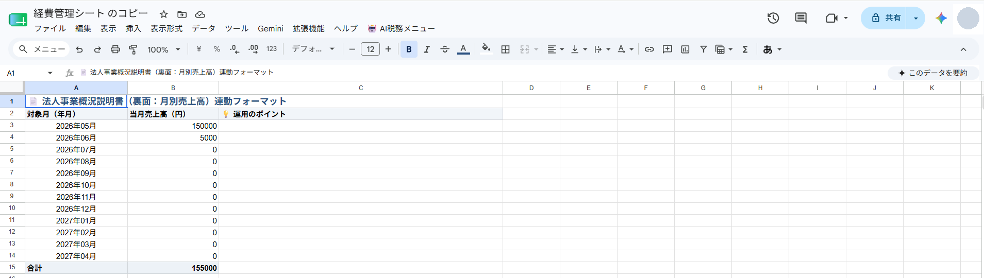Open the Gemini sparkle icon
Screen dimensions: 984x278
941,18
